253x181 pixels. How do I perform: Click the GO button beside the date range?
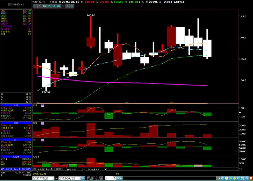(82, 178)
